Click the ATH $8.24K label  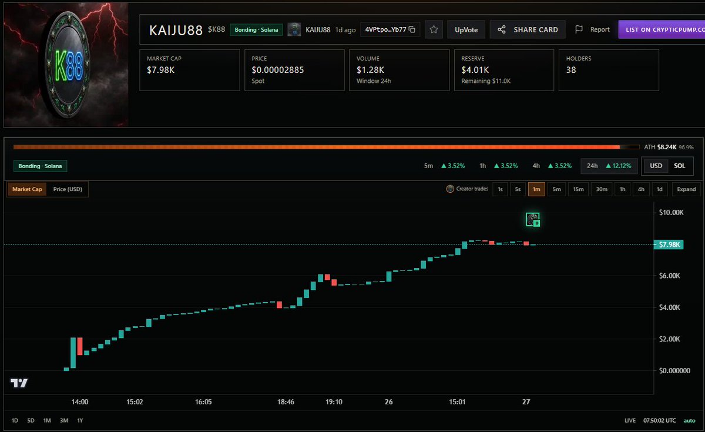coord(660,147)
